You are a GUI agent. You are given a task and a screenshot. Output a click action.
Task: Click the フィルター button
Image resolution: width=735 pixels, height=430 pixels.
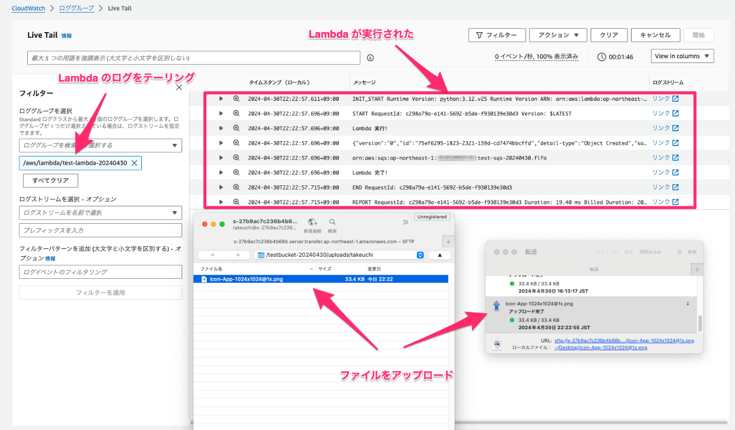point(497,35)
